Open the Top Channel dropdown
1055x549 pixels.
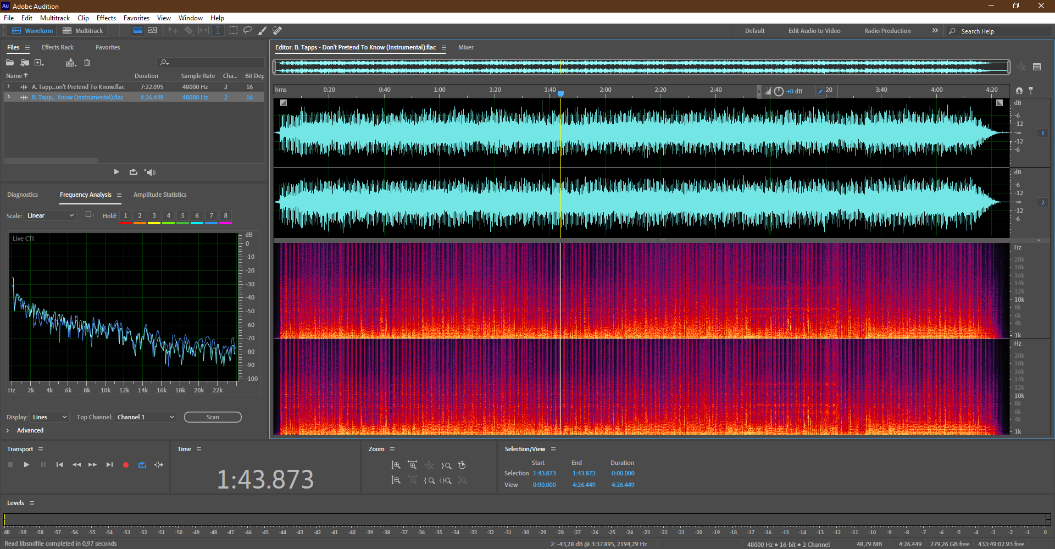146,417
